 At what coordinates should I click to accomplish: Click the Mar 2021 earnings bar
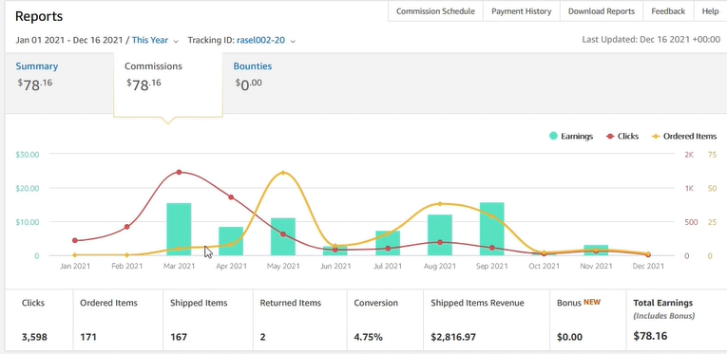179,229
